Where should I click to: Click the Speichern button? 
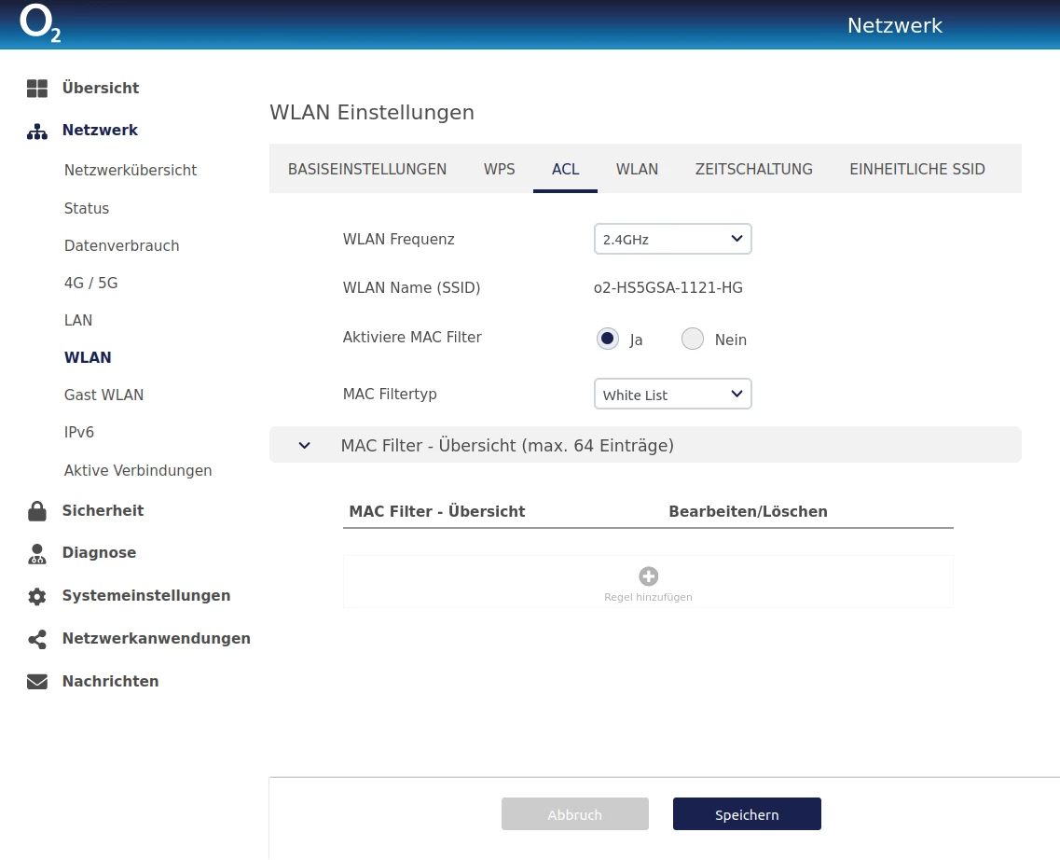(747, 814)
